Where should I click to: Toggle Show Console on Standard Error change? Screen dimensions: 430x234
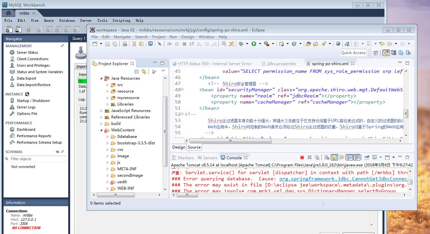357,158
